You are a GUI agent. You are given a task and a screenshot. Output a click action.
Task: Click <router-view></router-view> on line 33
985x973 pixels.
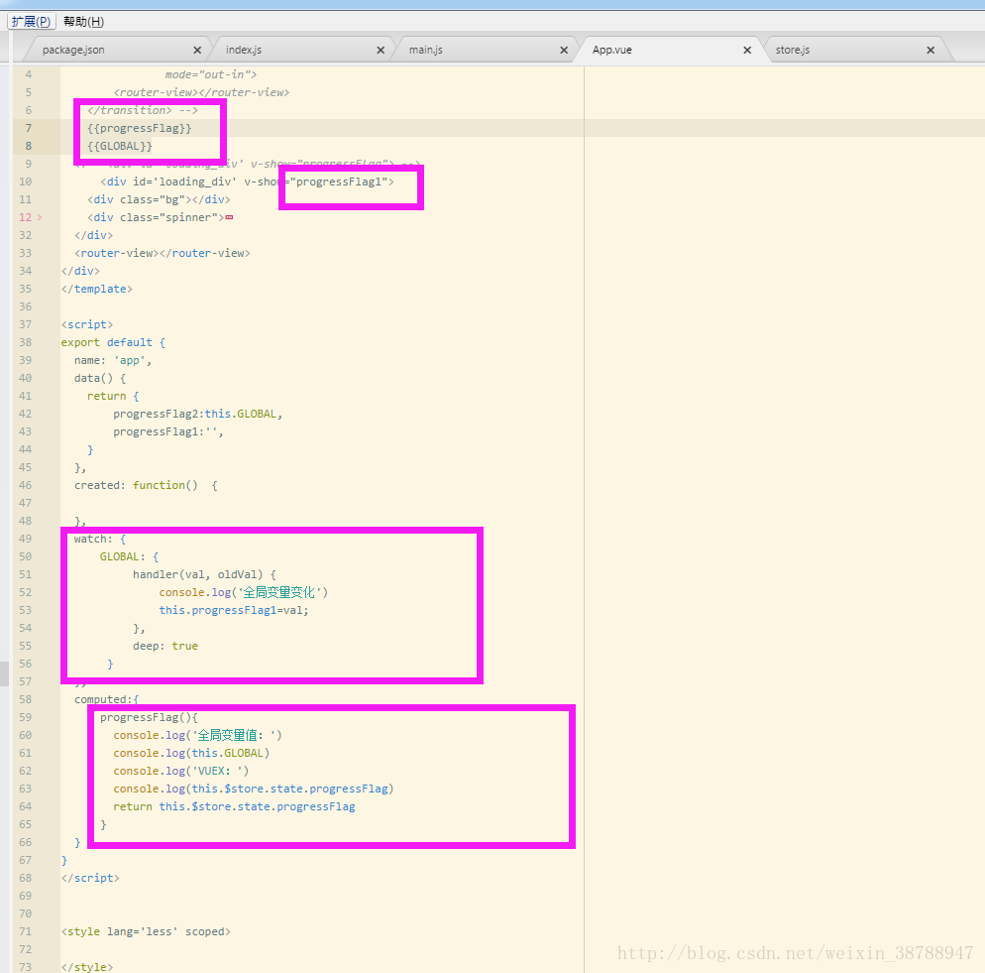tap(163, 253)
